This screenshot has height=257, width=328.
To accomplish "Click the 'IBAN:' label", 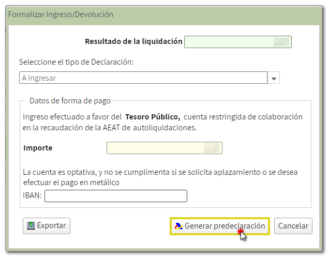I will [32, 196].
